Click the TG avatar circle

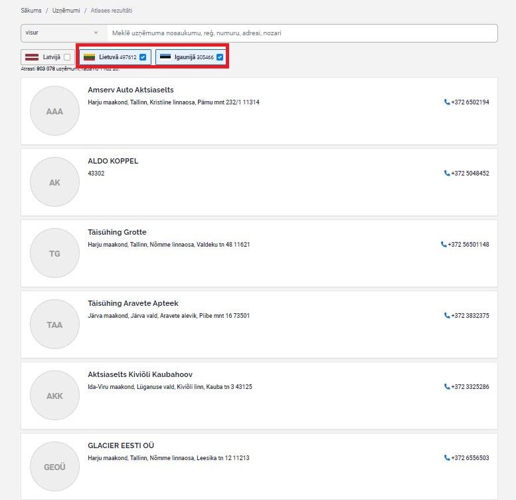(54, 253)
